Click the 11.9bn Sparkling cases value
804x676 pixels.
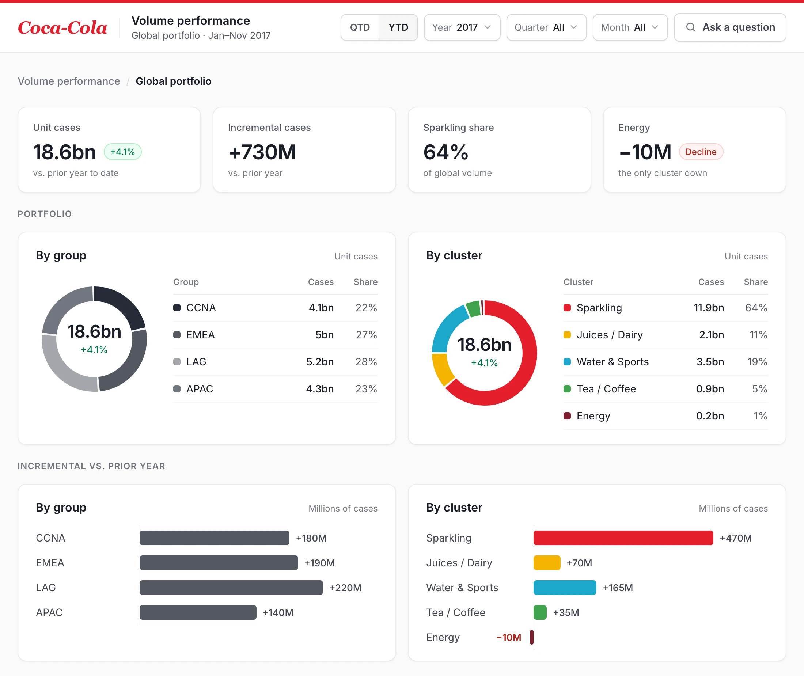709,308
